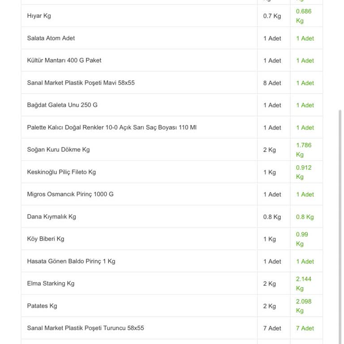Click the green 1.786 Kg delivered amount

pyautogui.click(x=303, y=150)
